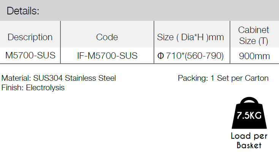
Task: Select the M5700-SUS description cell
Action: click(30, 55)
